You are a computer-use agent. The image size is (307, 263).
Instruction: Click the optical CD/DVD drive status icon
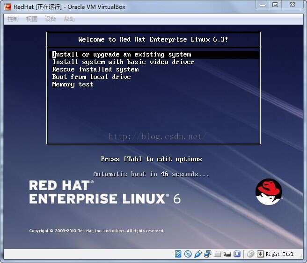pyautogui.click(x=188, y=254)
